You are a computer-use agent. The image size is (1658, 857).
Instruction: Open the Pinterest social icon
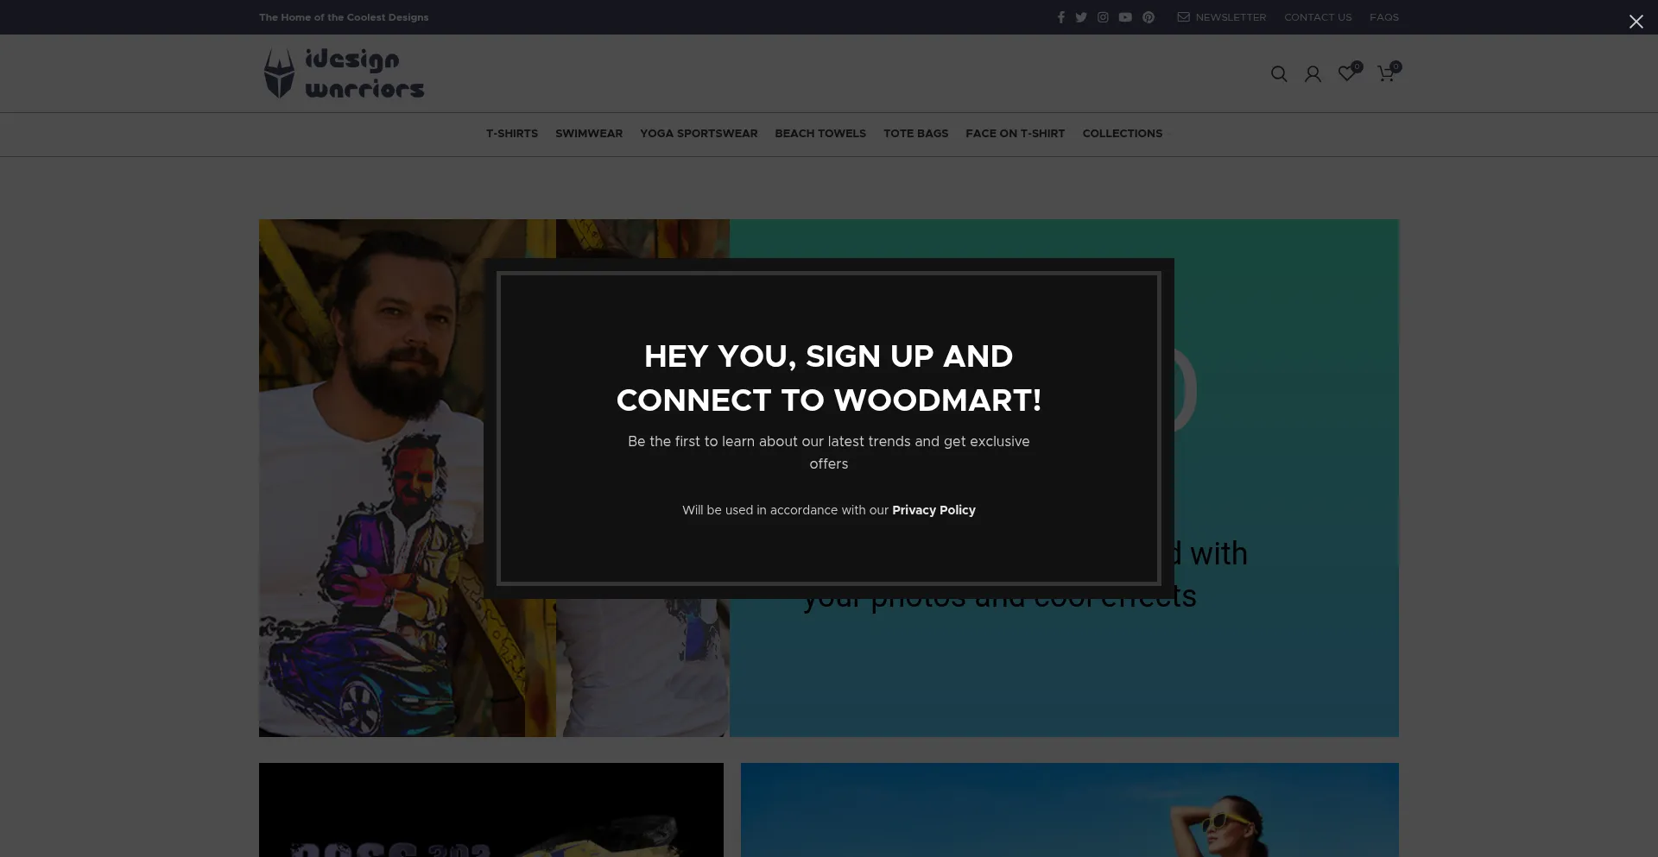point(1149,17)
